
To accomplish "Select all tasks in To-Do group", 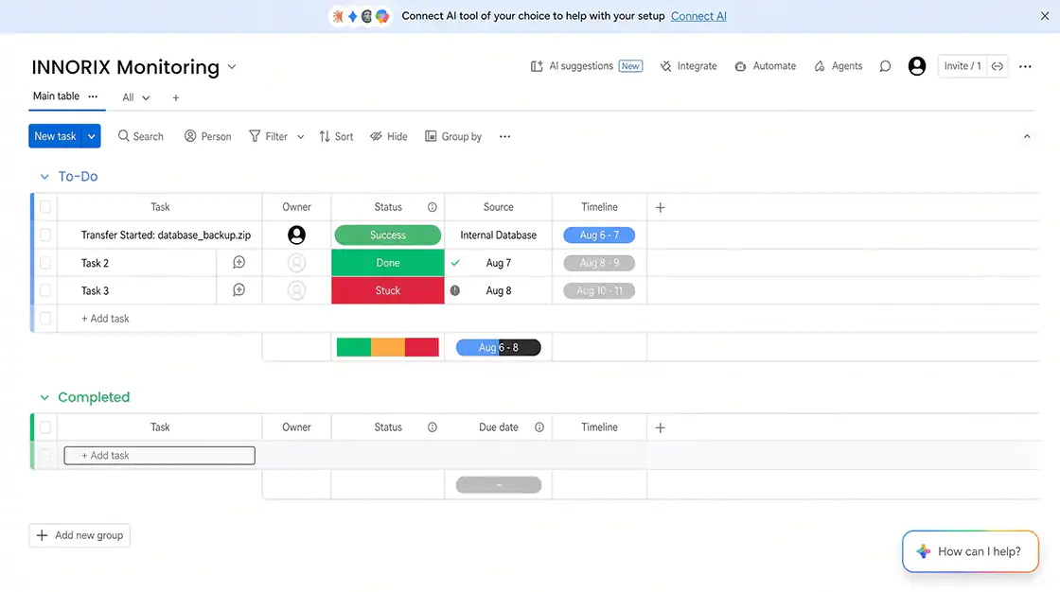I will point(45,207).
